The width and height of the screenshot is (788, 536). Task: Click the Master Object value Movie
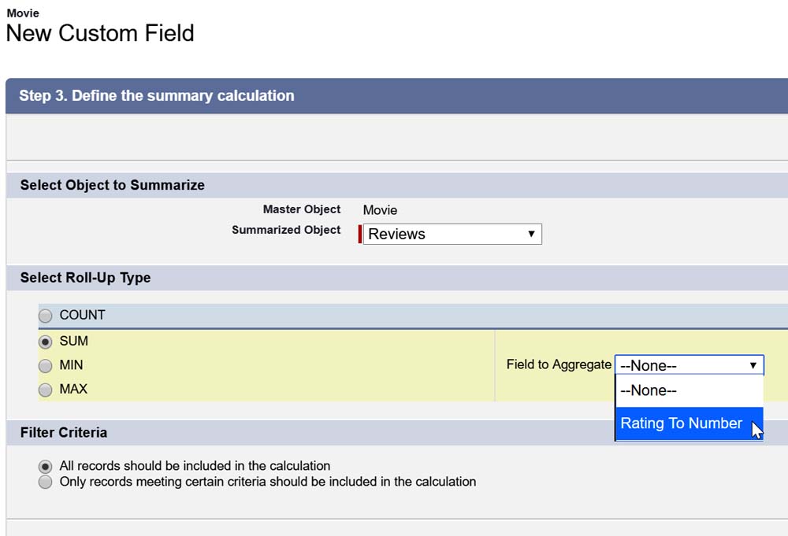click(x=380, y=210)
